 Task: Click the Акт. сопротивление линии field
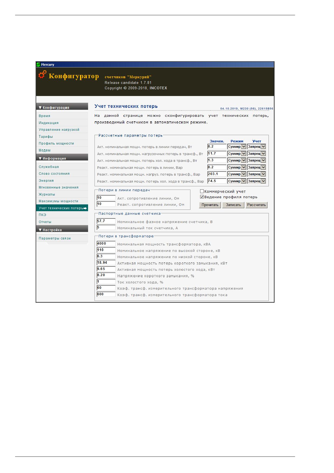[x=106, y=198]
